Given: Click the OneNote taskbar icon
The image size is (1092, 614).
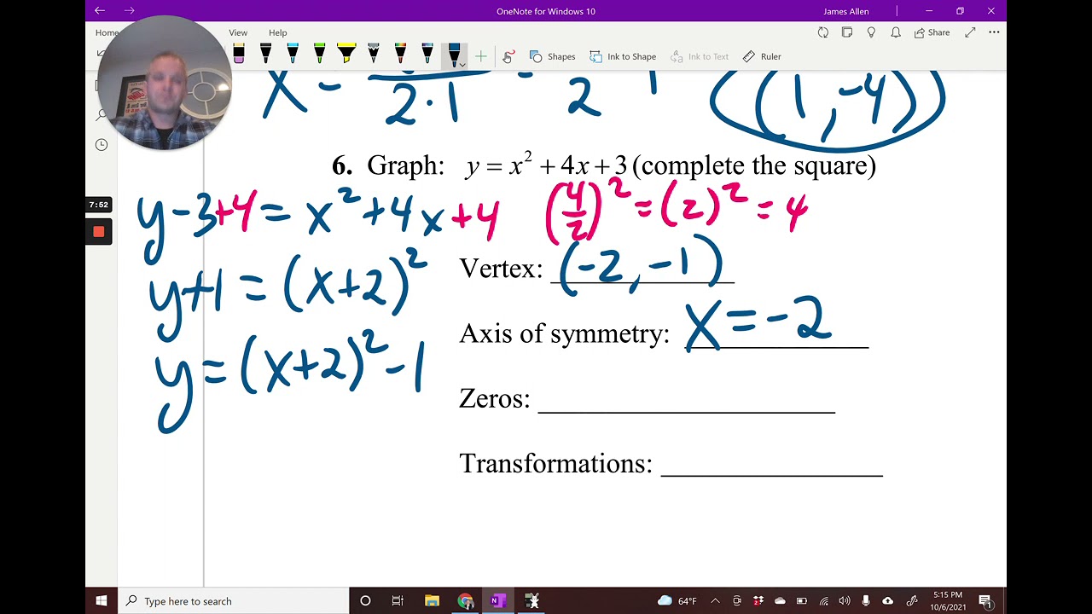Looking at the screenshot, I should (498, 601).
